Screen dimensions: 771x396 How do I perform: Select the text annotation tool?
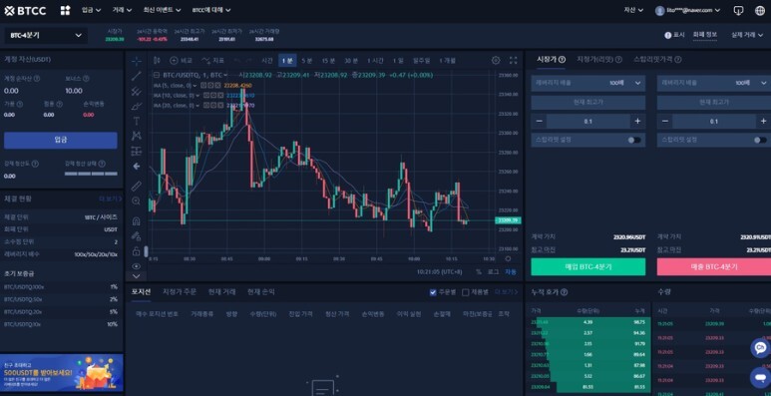click(137, 121)
